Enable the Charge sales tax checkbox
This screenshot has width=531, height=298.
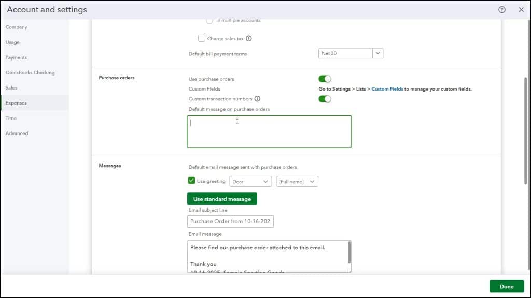coord(202,38)
